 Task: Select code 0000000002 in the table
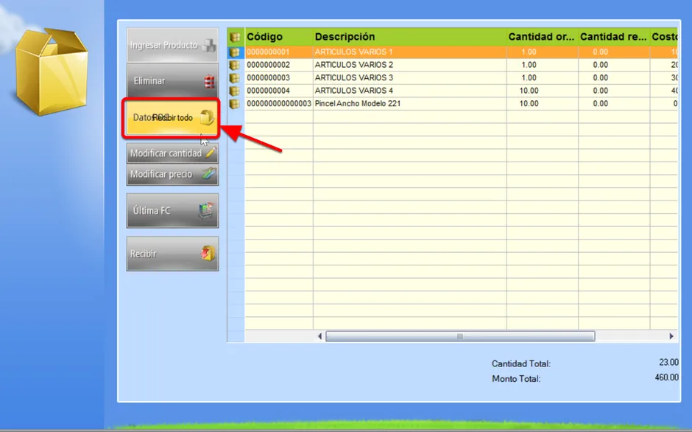click(x=279, y=65)
